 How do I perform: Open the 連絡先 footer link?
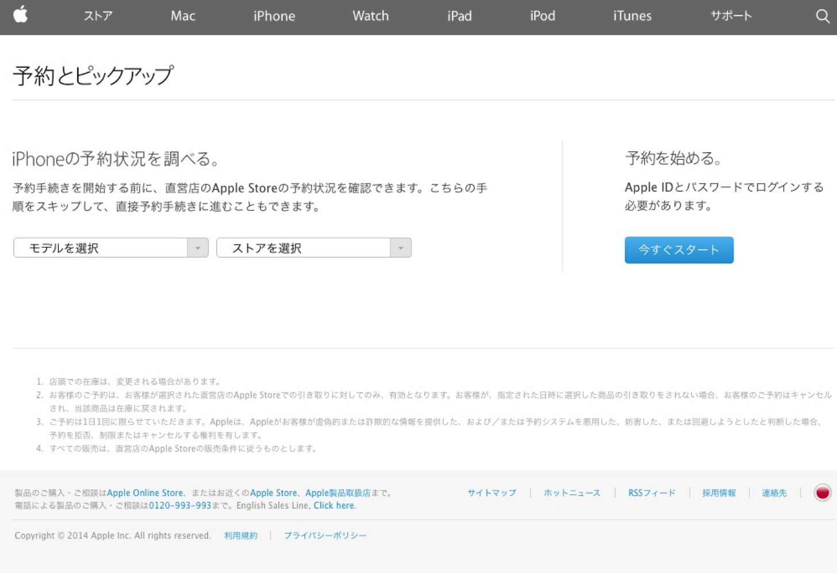pyautogui.click(x=774, y=493)
